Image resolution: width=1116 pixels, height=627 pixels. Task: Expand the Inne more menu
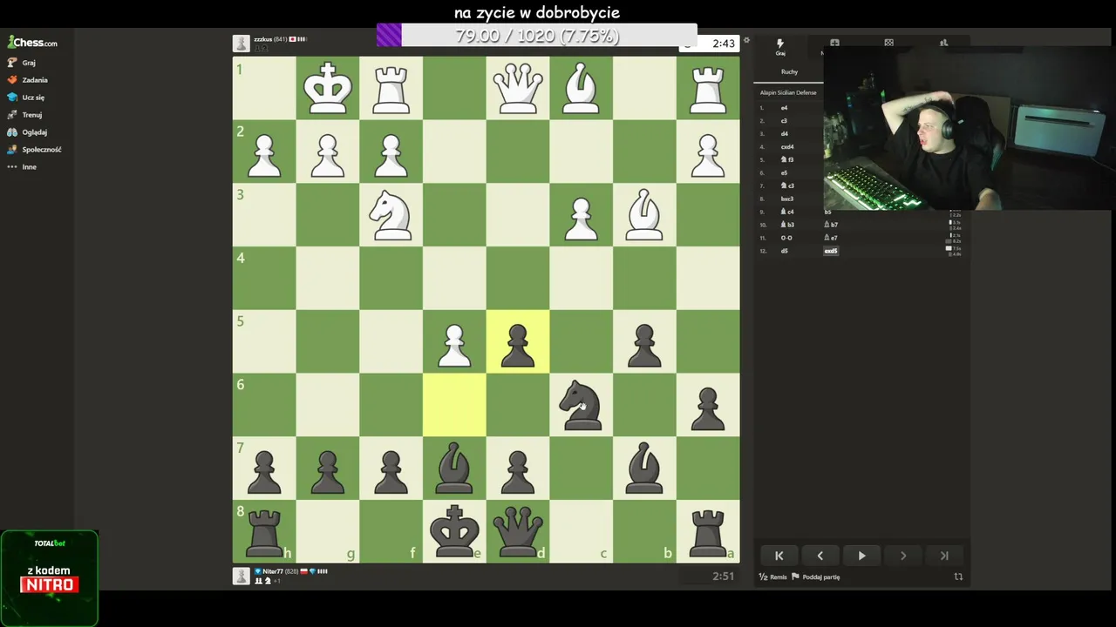(x=23, y=167)
